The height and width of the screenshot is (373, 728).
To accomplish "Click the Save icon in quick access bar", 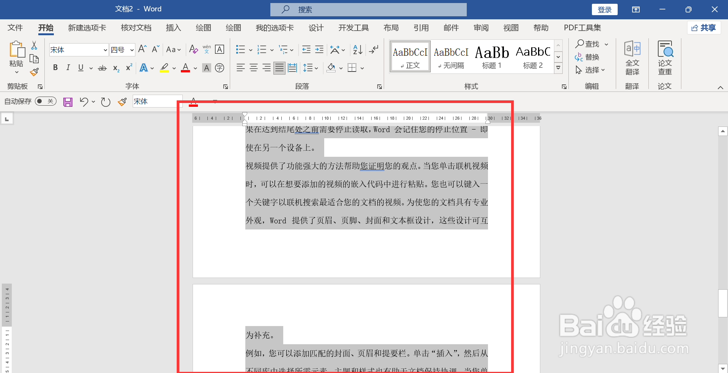I will click(68, 102).
